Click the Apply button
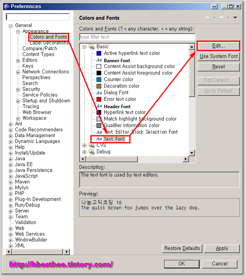 (x=222, y=248)
